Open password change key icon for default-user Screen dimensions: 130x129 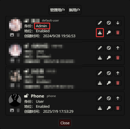click(109, 33)
